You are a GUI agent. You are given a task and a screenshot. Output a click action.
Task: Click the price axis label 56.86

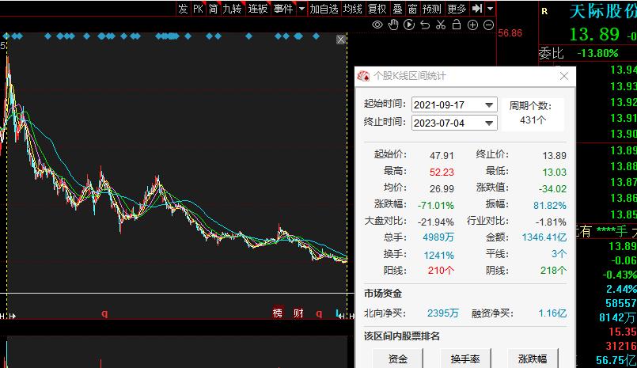[x=510, y=33]
